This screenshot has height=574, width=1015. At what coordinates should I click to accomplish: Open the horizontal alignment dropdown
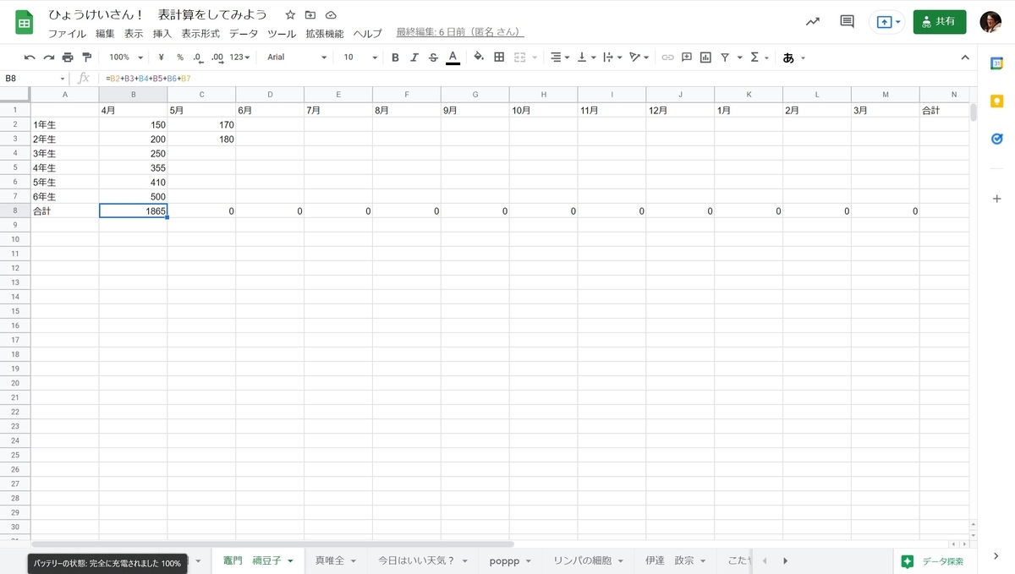(x=558, y=57)
